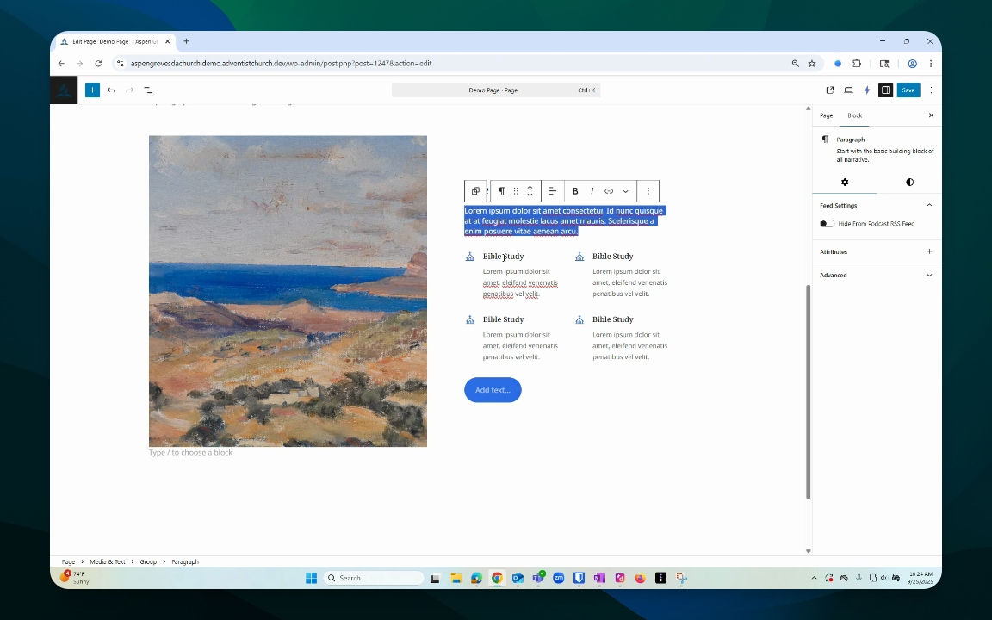Open the text alignment options
This screenshot has height=620, width=992.
coord(552,191)
